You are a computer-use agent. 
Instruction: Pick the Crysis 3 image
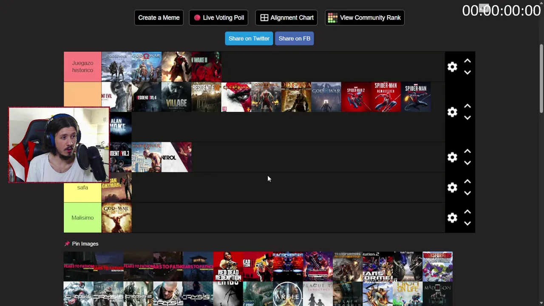198,294
